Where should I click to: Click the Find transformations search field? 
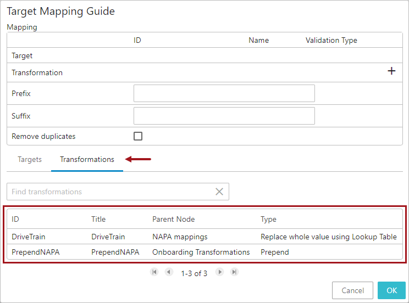110,192
